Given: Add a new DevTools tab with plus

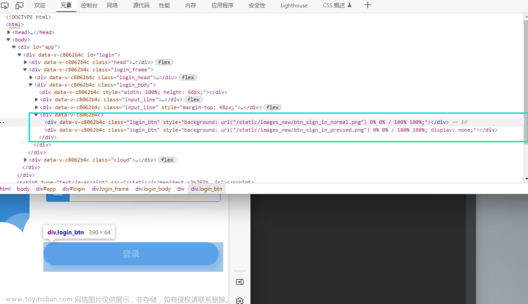Looking at the screenshot, I should coord(367,5).
